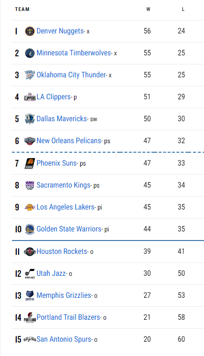Viewport: 204px width, 356px height.
Task: Open the Memphis Grizzlies team link
Action: (x=64, y=295)
